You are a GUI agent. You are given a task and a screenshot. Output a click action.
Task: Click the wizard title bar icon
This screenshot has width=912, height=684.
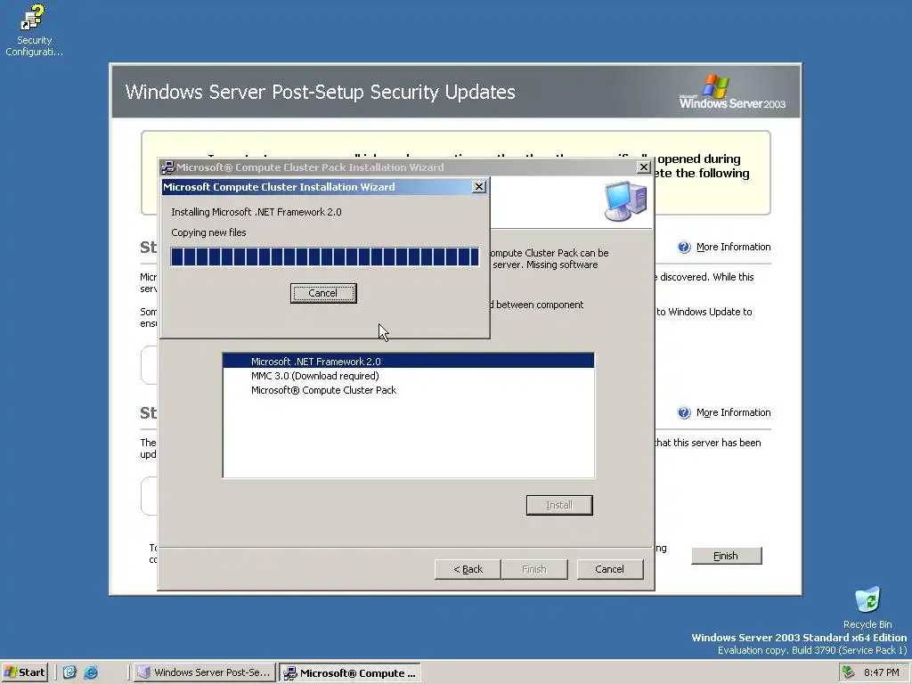tap(167, 167)
